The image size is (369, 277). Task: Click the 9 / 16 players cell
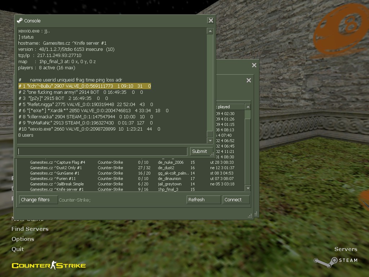coord(143,189)
